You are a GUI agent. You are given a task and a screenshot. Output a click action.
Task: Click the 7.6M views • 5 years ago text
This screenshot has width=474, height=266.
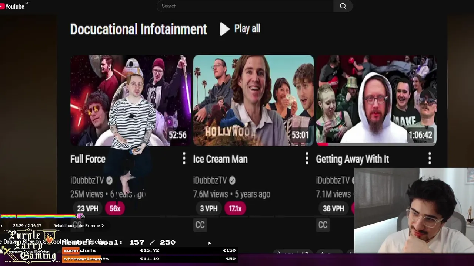[x=231, y=194]
